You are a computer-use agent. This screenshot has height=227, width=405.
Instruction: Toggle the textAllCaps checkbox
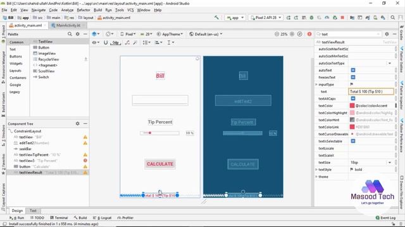point(353,98)
